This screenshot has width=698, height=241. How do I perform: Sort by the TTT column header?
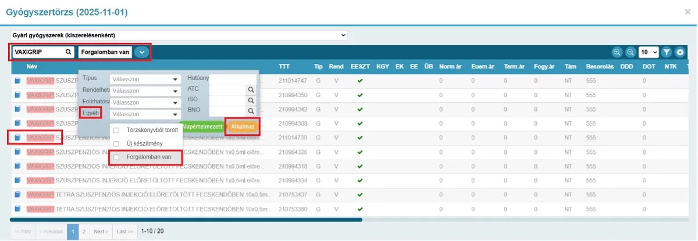tap(284, 66)
